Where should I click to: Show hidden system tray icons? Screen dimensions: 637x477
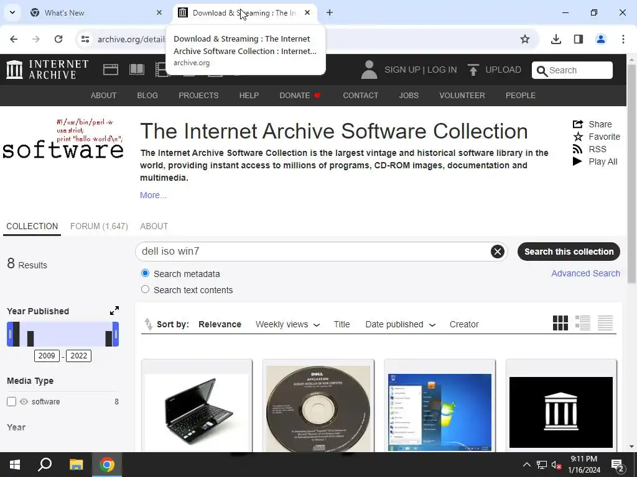[526, 465]
